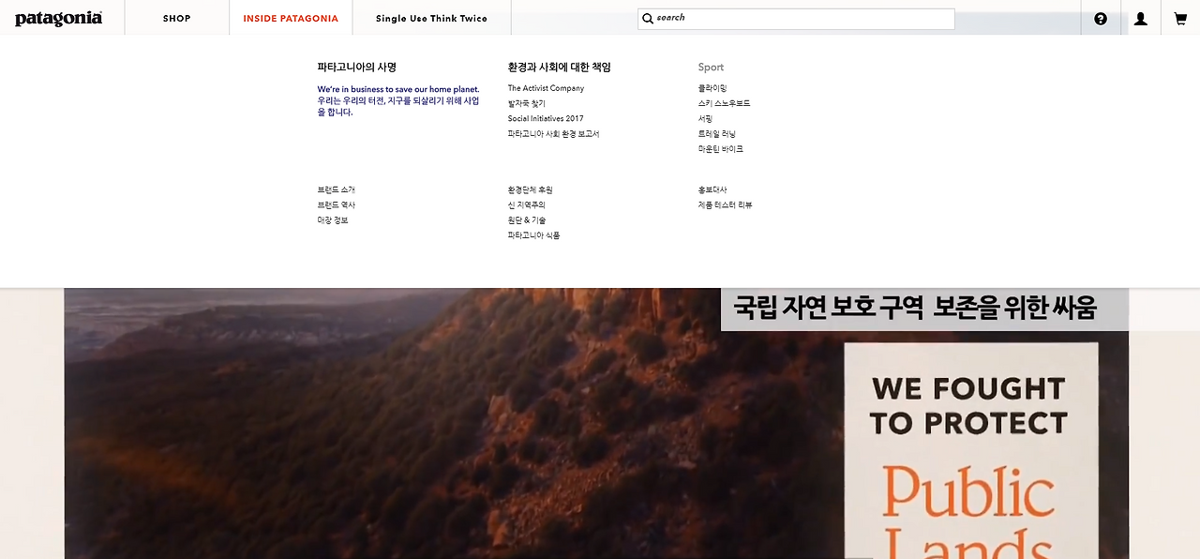Open the 환경과 사회에 대한 책임 heading
Screen dimensions: 1200x559
tap(559, 68)
